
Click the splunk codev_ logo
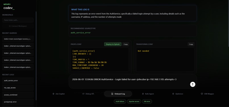(x=9, y=7)
